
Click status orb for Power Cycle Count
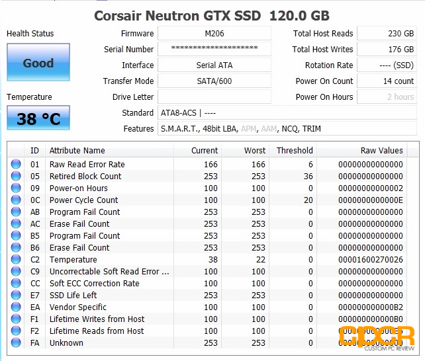(16, 200)
